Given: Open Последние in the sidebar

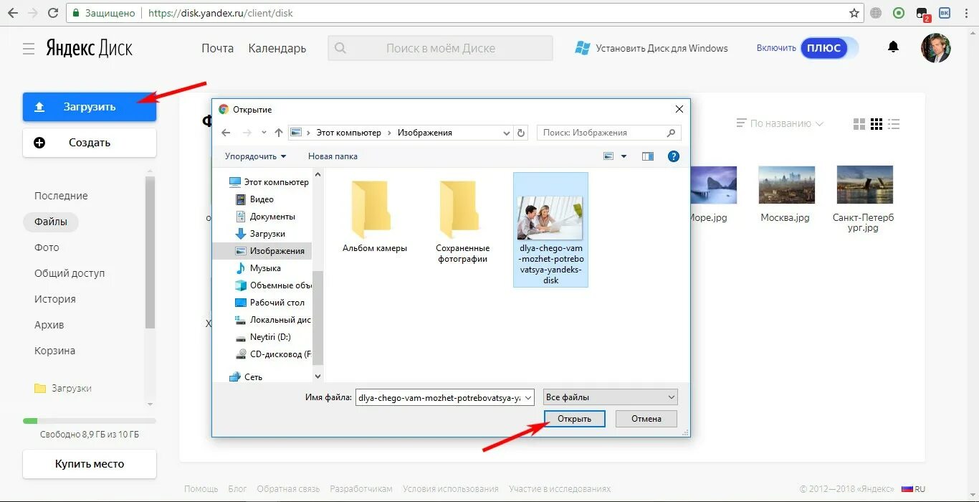Looking at the screenshot, I should [x=61, y=196].
